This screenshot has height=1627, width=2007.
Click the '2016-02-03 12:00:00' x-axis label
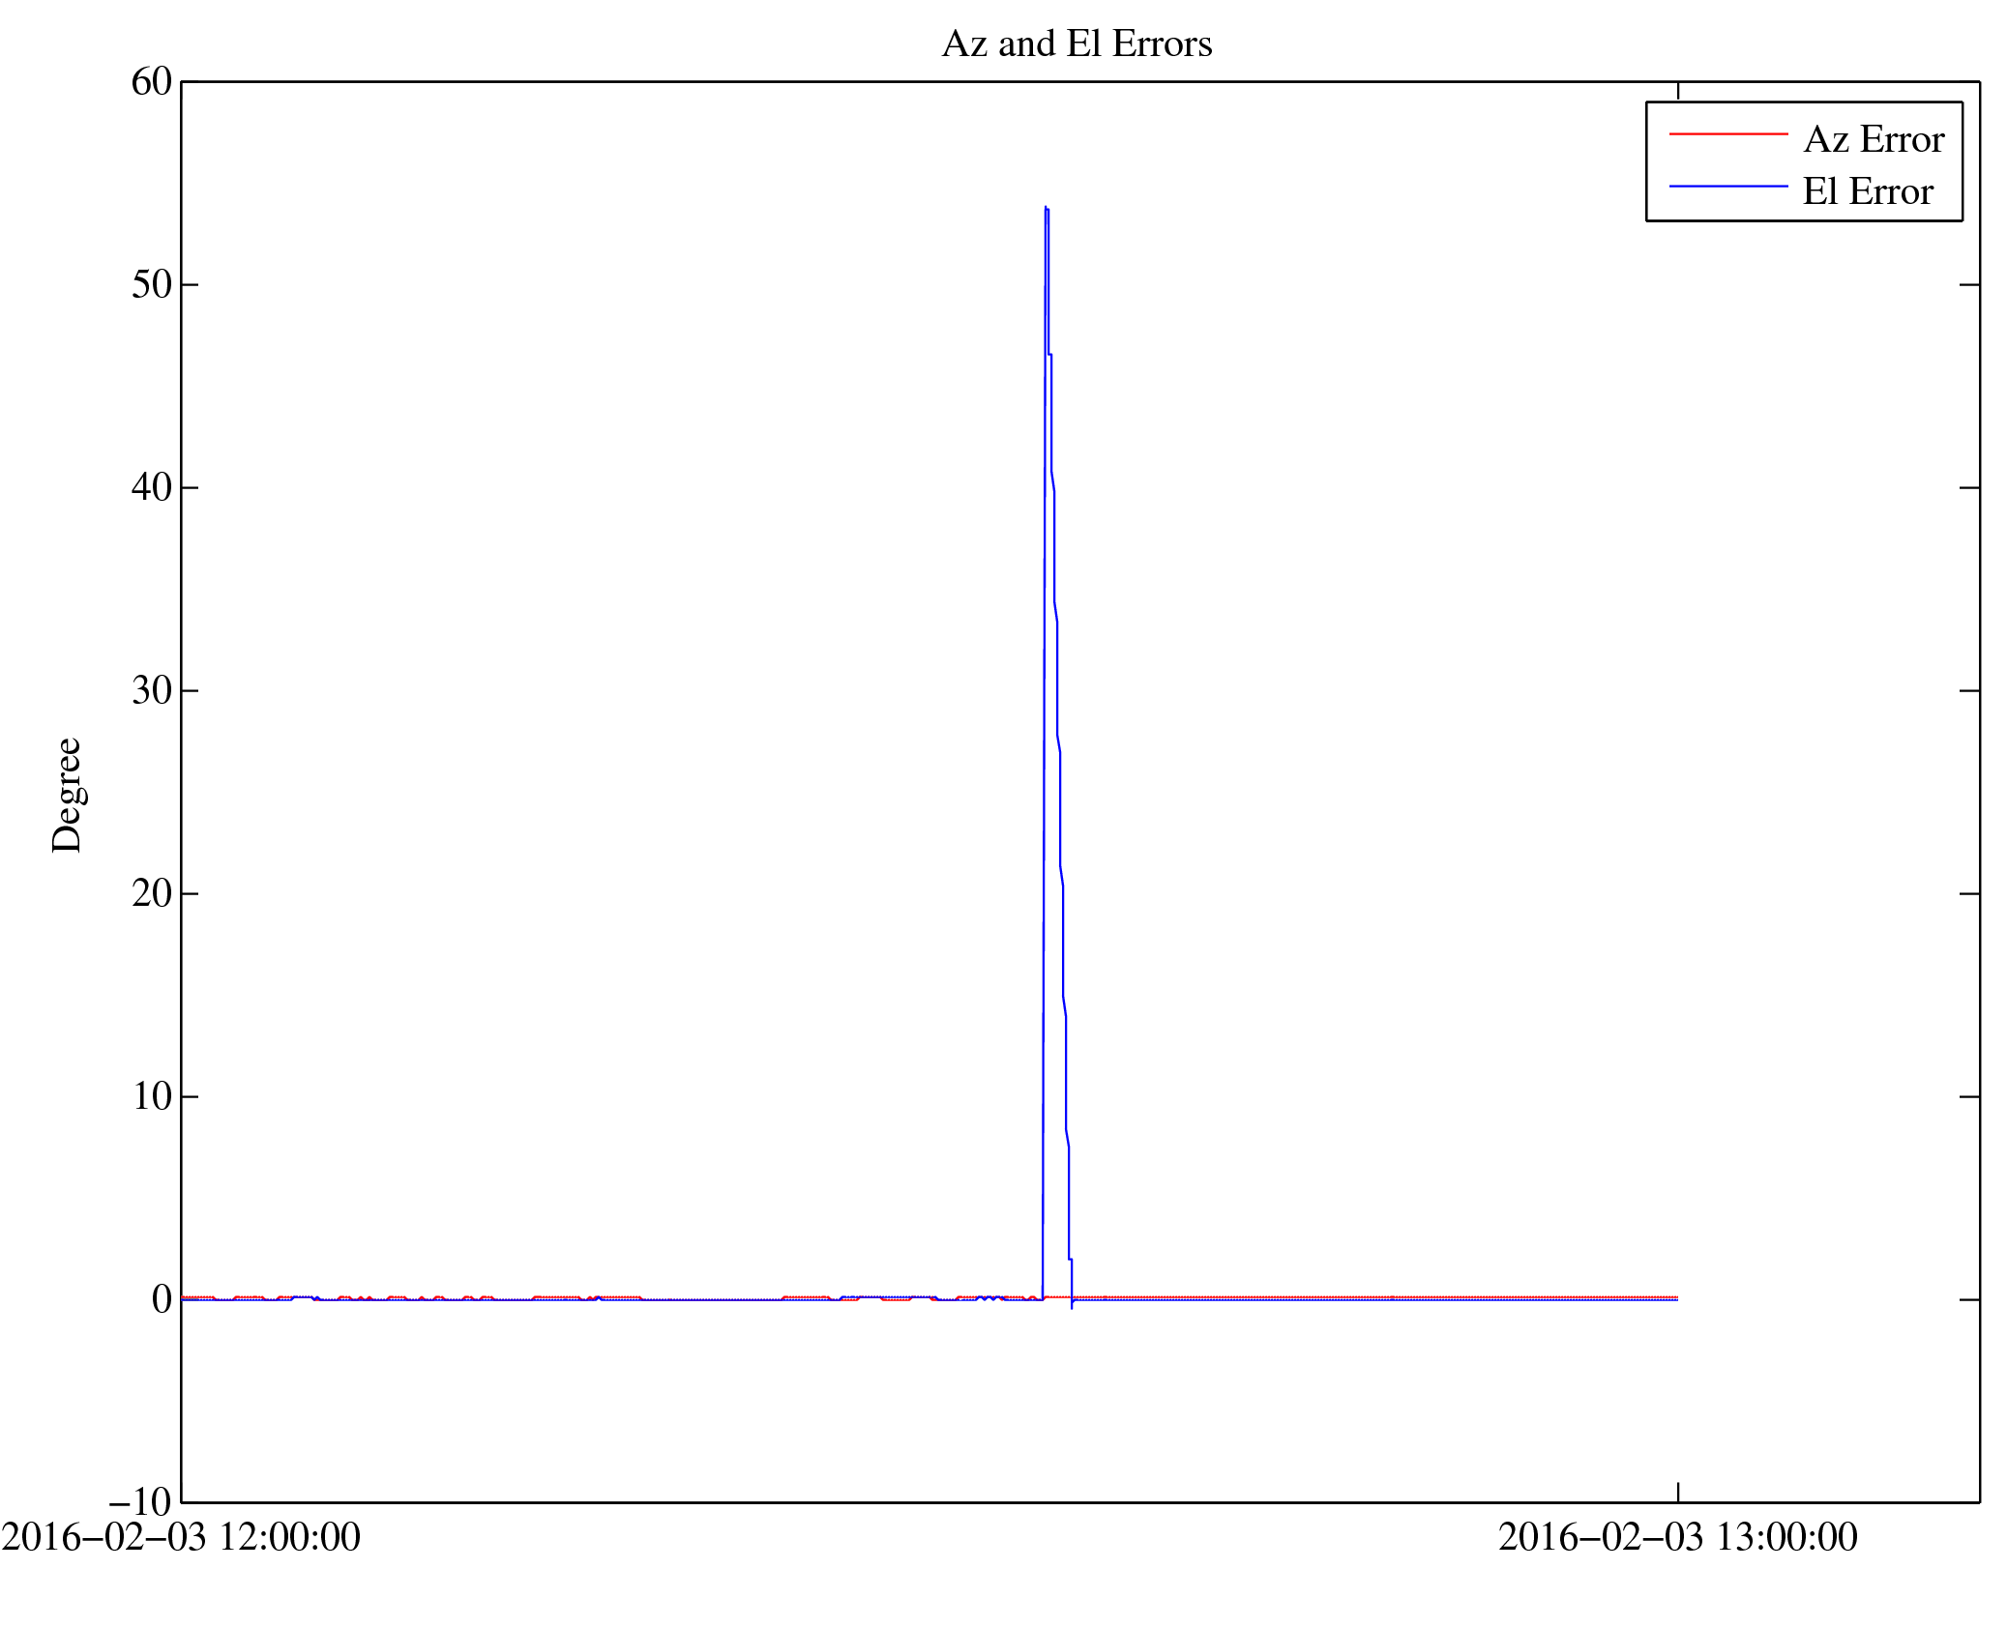click(181, 1538)
